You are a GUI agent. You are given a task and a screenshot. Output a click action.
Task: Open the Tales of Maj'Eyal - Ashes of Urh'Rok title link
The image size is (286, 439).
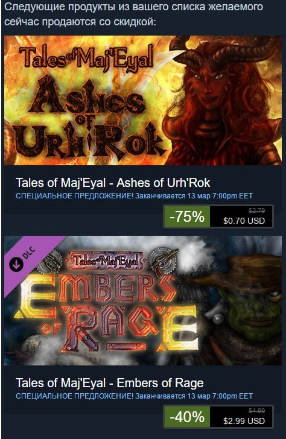point(113,183)
